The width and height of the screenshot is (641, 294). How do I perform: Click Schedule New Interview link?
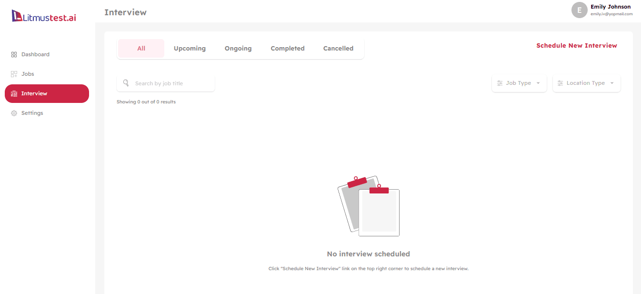[x=576, y=46]
